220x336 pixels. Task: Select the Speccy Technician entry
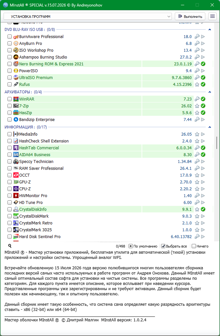pos(36,162)
